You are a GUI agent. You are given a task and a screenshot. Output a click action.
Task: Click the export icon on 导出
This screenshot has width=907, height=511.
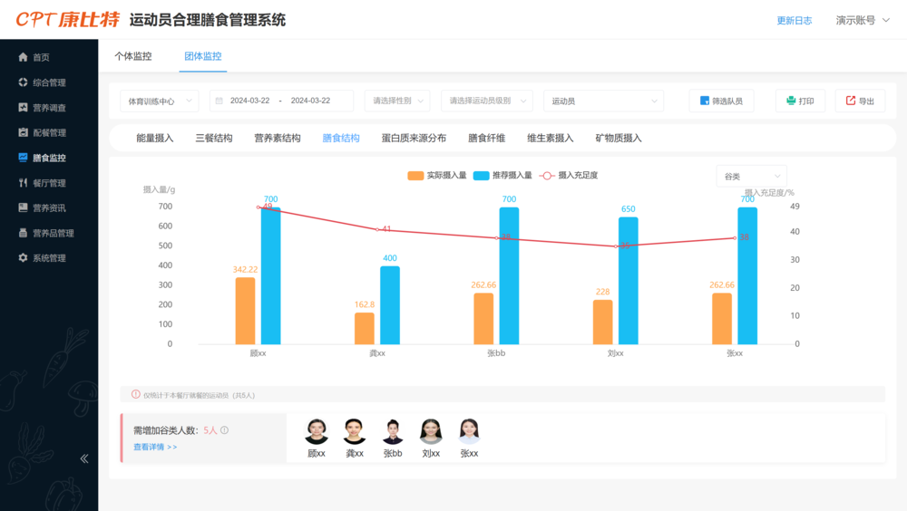851,101
